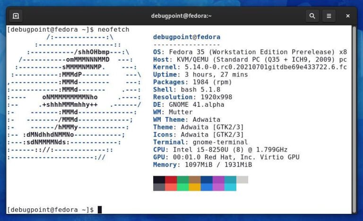
Task: Click the OS line Fedora 35
Action: click(x=250, y=52)
